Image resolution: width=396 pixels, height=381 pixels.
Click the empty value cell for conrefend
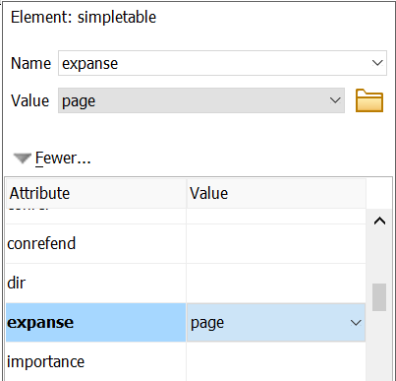276,244
